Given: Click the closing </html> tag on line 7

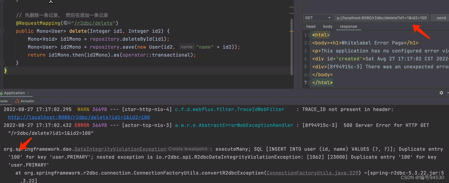Looking at the screenshot, I should (322, 83).
